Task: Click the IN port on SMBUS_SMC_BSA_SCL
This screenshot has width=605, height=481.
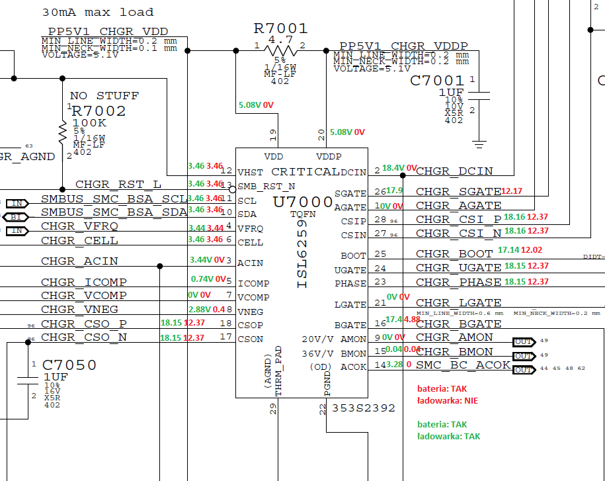Action: [17, 203]
